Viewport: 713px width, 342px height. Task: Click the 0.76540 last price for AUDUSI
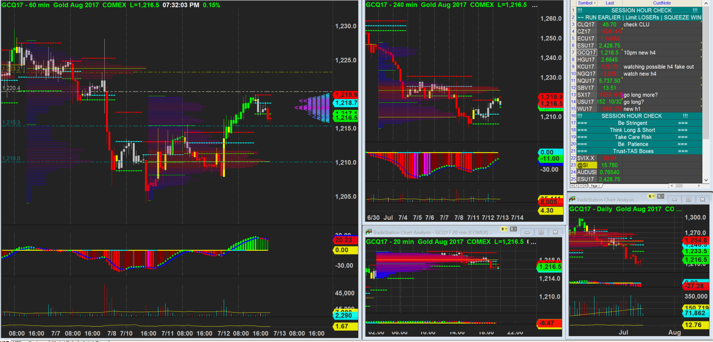[609, 172]
